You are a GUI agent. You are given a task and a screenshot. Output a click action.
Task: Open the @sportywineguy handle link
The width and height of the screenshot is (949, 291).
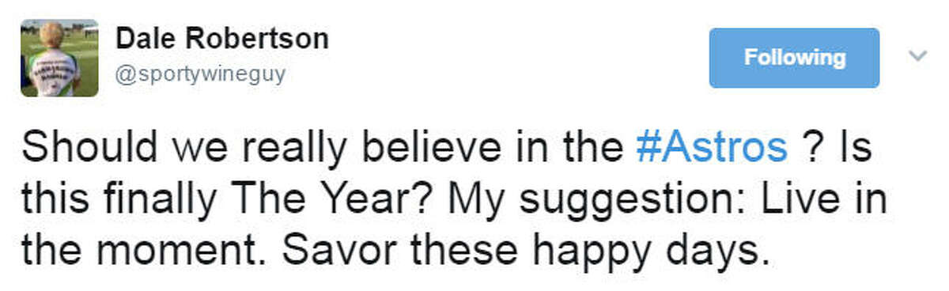(201, 75)
